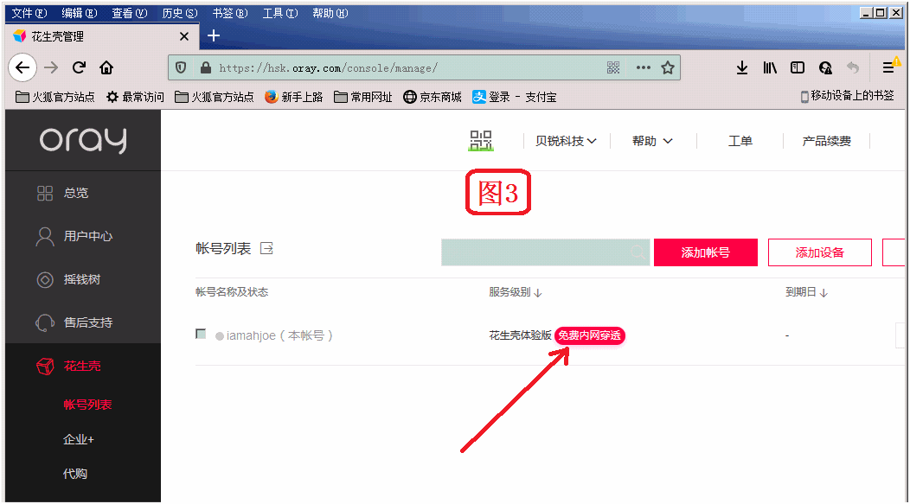The height and width of the screenshot is (504, 910).
Task: Open first 火狐官方站点 bookmark folder
Action: tap(55, 97)
